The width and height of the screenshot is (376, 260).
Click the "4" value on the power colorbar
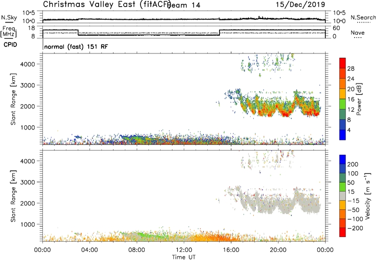pyautogui.click(x=349, y=130)
